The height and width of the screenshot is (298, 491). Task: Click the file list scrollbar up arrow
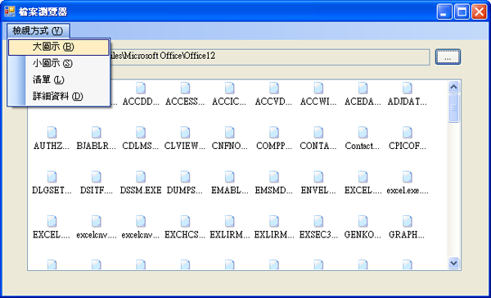pos(453,87)
